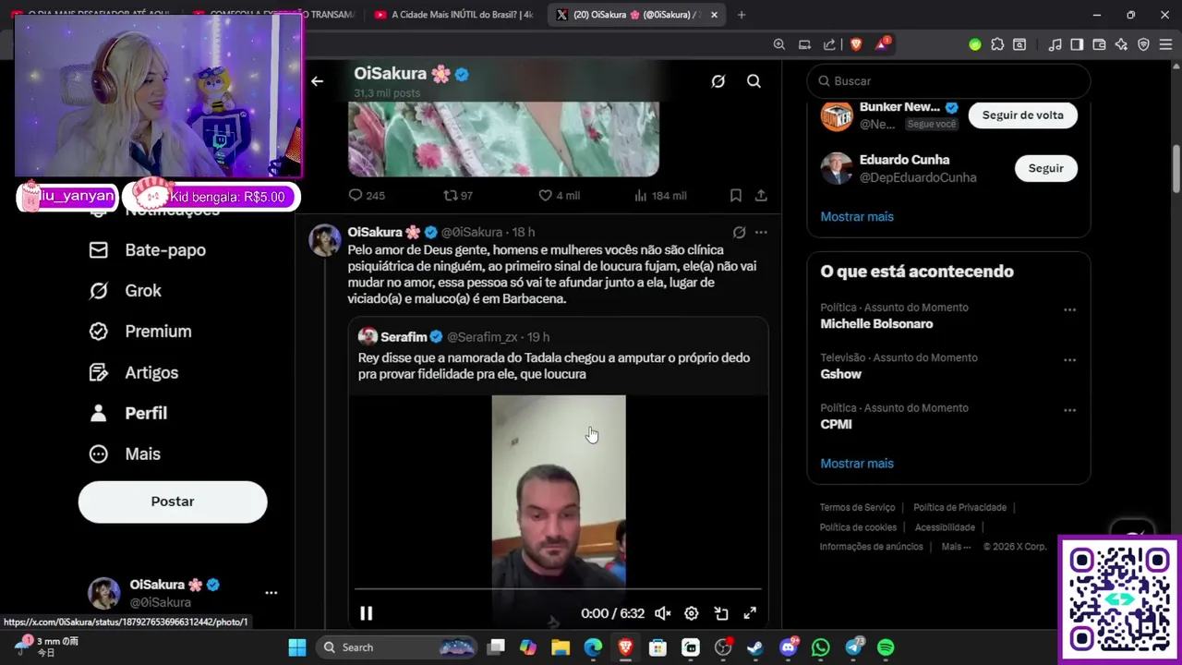This screenshot has height=665, width=1182.
Task: Click the music note media control icon
Action: tap(1055, 44)
